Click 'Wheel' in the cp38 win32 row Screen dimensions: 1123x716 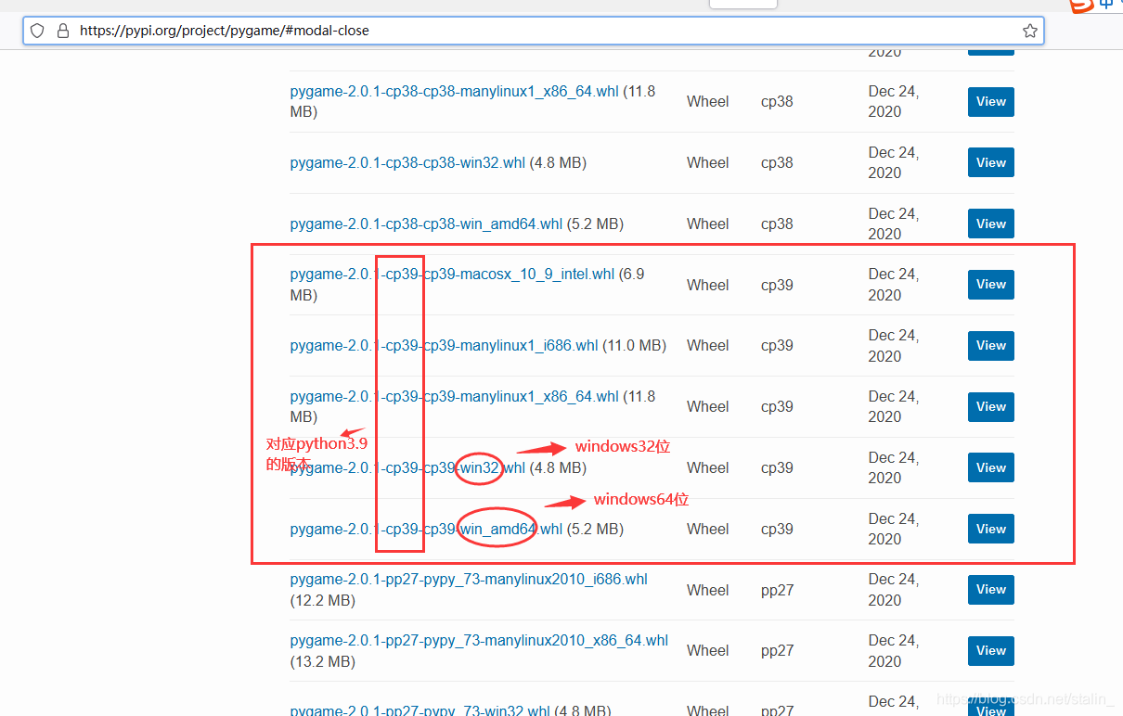(708, 162)
